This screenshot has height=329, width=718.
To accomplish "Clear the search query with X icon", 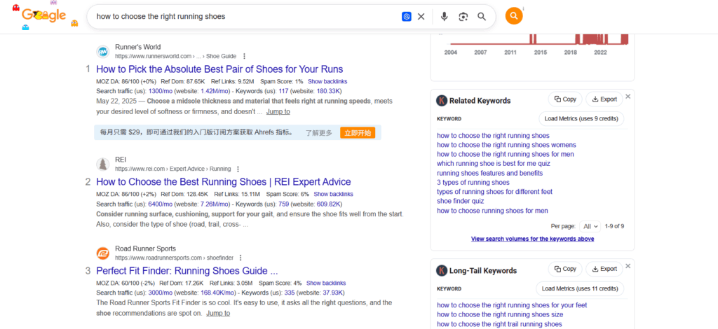I will coord(421,17).
